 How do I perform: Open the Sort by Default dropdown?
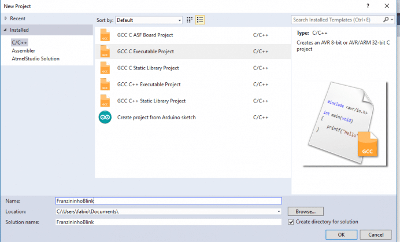pyautogui.click(x=149, y=20)
